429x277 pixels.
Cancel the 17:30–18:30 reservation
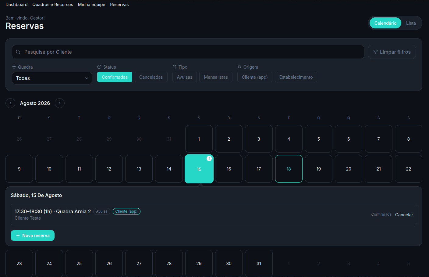click(404, 215)
